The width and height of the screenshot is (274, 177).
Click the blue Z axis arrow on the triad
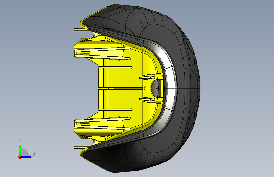pos(26,157)
